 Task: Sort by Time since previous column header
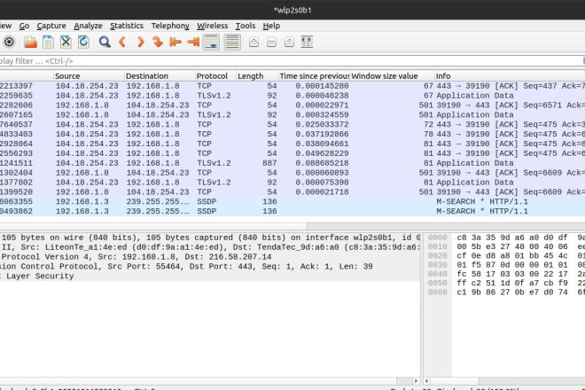(314, 75)
